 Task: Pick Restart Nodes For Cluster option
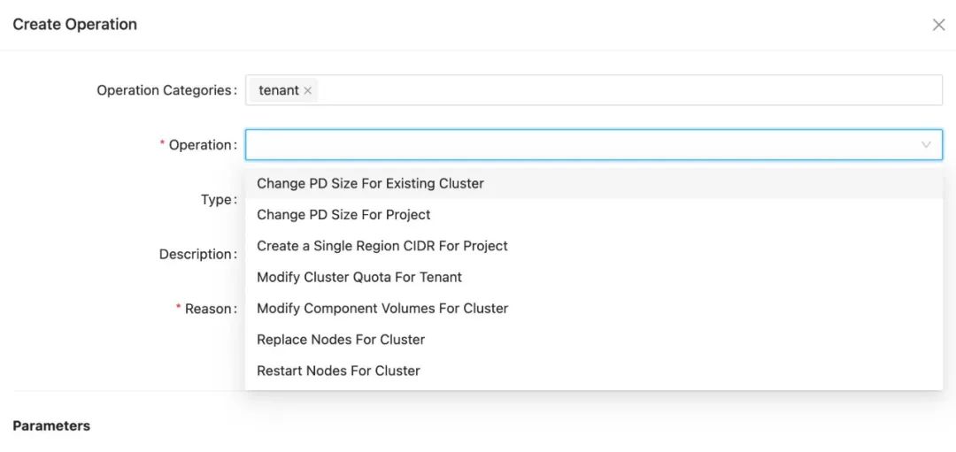tap(338, 371)
